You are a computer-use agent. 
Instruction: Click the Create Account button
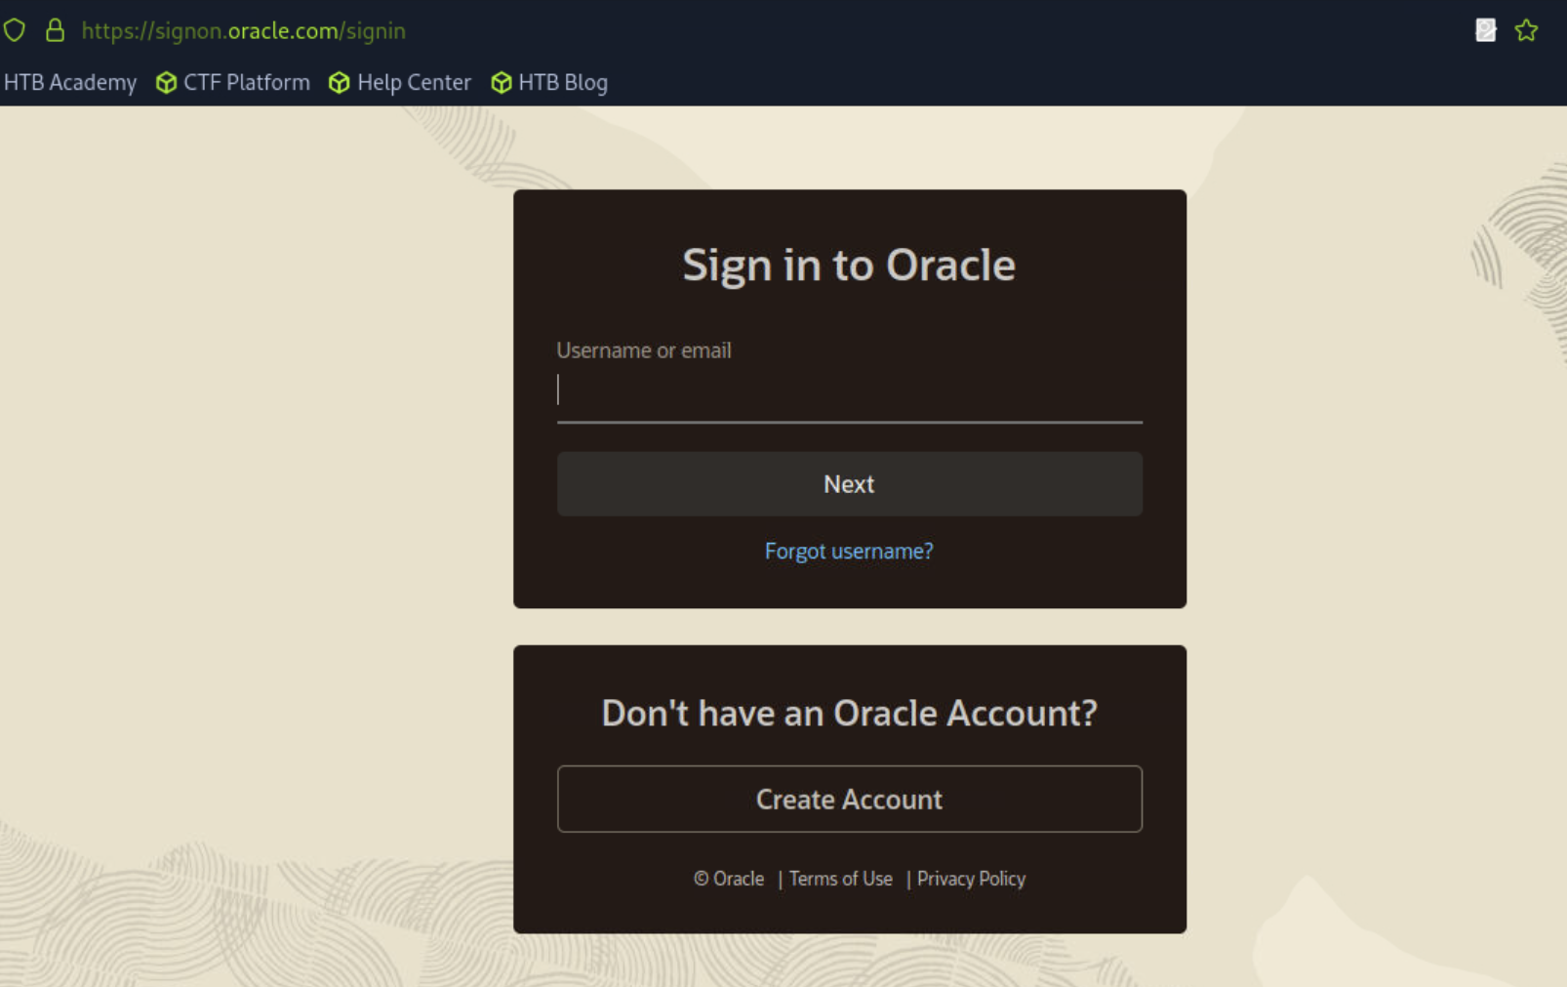(x=849, y=800)
